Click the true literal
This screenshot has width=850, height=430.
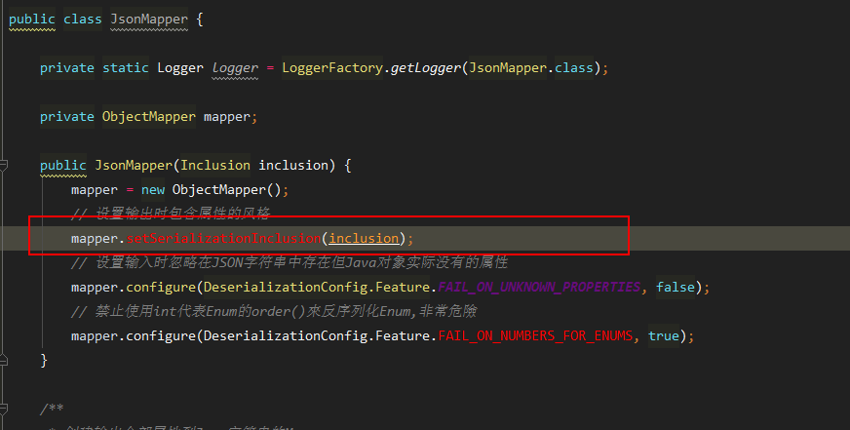[x=664, y=336]
